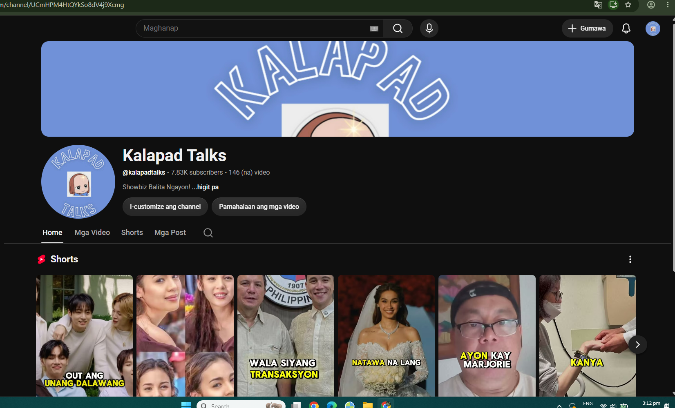
Task: Click the Windows taskbar Search box
Action: tap(241, 405)
